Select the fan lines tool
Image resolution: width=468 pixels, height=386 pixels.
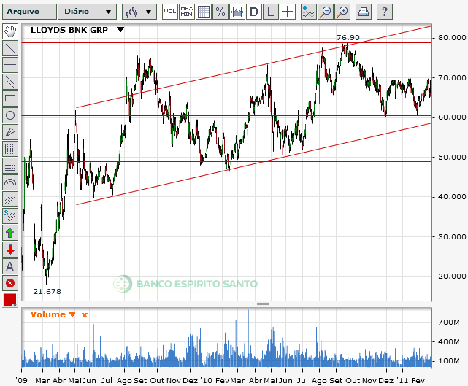[x=10, y=132]
